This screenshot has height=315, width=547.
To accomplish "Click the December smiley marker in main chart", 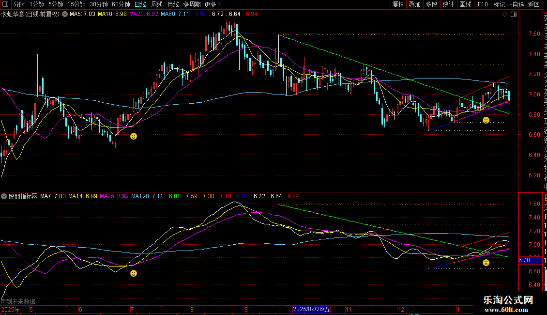I will pyautogui.click(x=486, y=120).
